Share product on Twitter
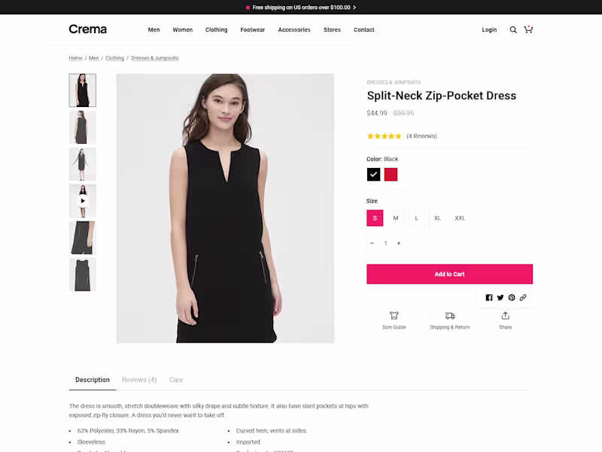This screenshot has height=452, width=602. pyautogui.click(x=500, y=298)
